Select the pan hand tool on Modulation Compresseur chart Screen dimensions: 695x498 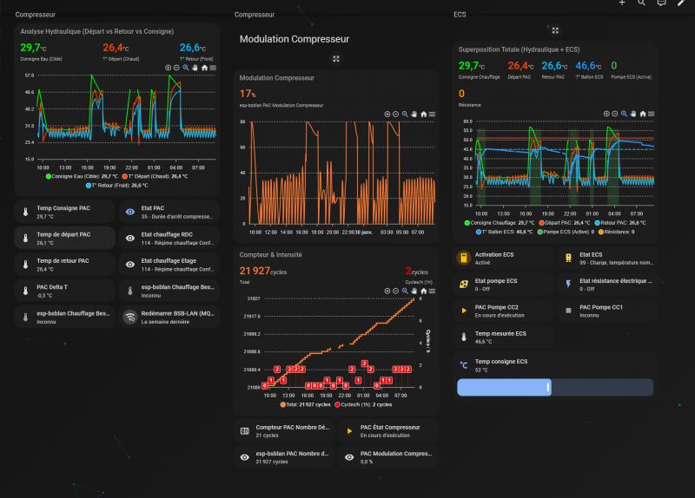414,115
